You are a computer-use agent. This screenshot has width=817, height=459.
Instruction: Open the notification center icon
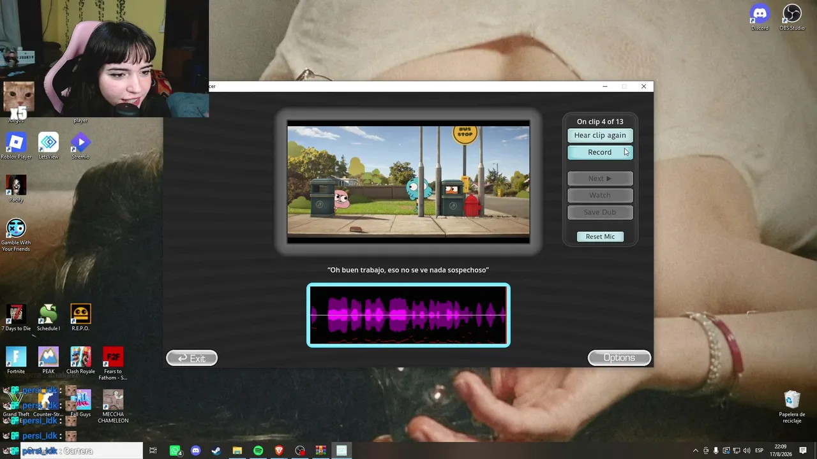coord(803,451)
